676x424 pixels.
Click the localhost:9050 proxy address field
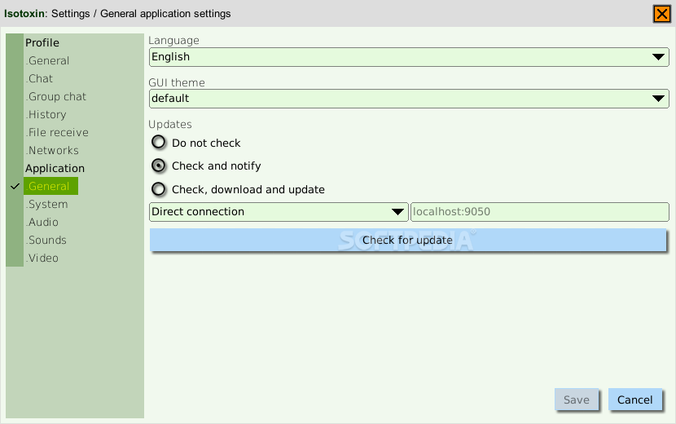(x=540, y=212)
